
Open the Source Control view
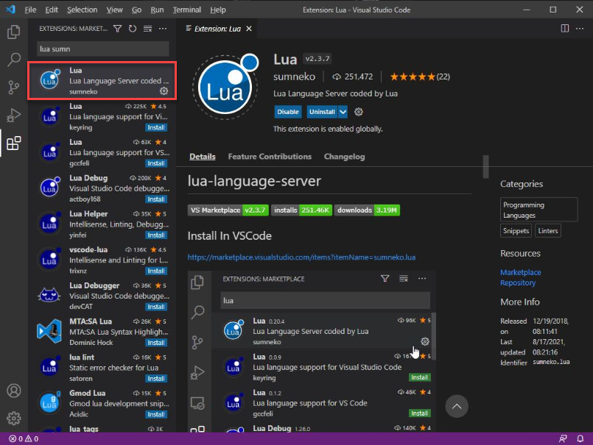point(13,88)
